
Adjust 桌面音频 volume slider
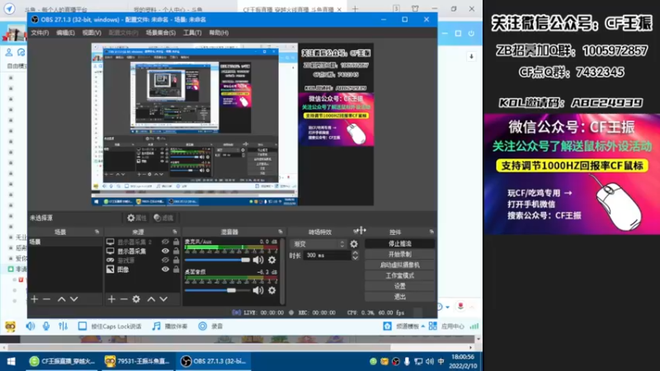(217, 290)
